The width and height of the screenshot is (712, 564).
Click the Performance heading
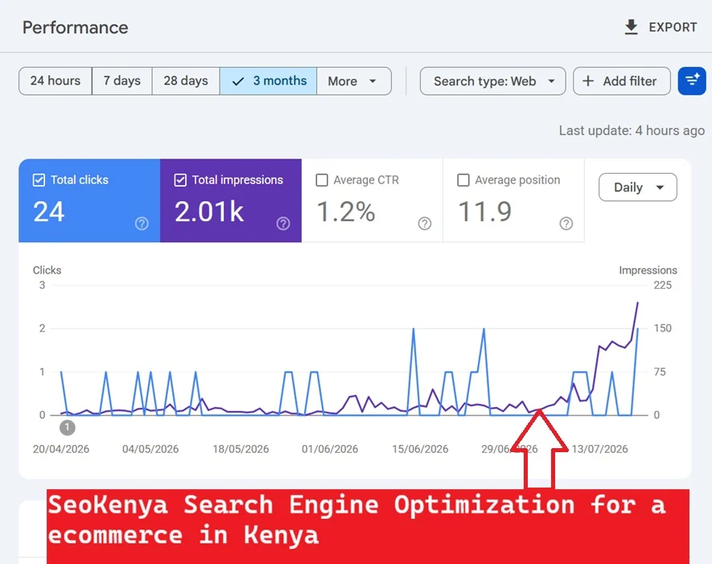tap(76, 27)
